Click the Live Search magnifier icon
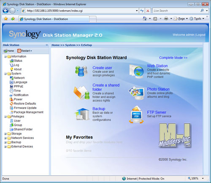Viewport: 211px width, 183px height. tap(202, 11)
